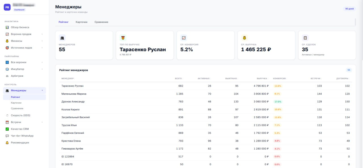The width and height of the screenshot is (363, 168).
Task: Click the Ср. выручка 1 465 225 ₽ card
Action: coord(267,45)
